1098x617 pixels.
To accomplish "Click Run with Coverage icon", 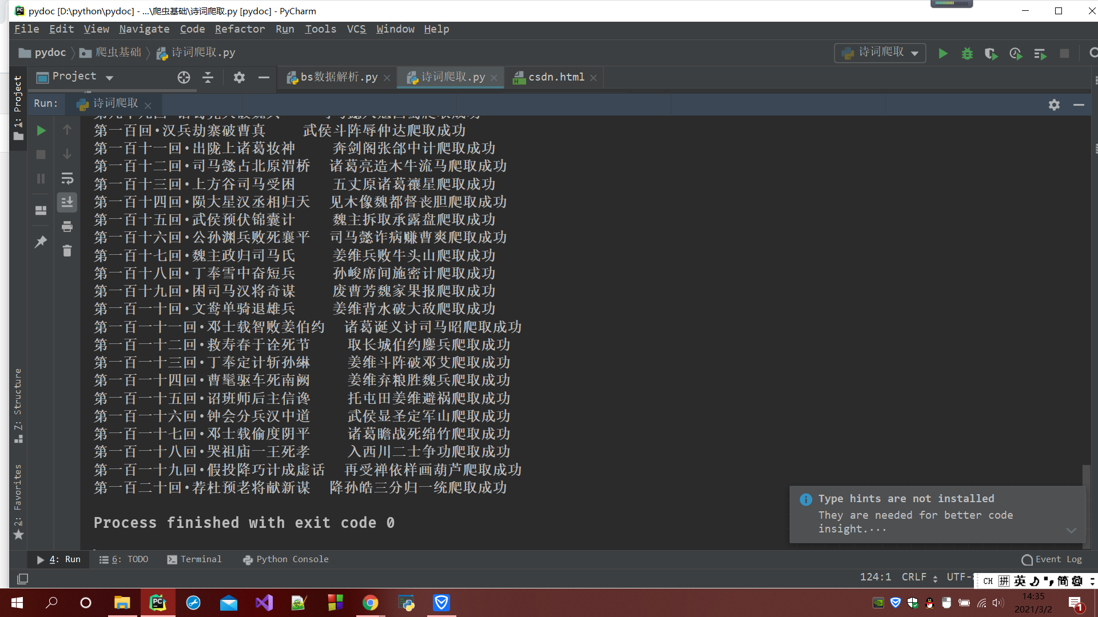I will [x=991, y=53].
